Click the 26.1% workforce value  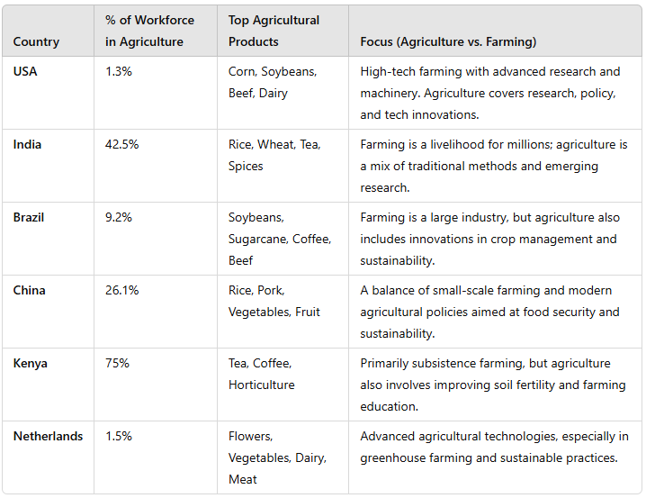click(x=122, y=290)
